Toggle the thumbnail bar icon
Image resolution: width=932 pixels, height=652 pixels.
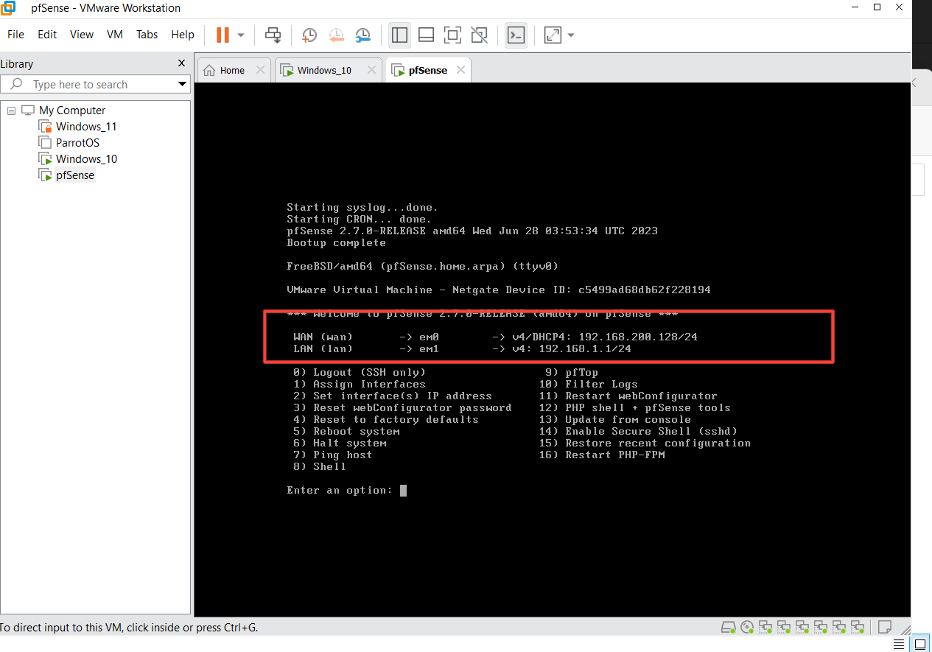(x=426, y=35)
